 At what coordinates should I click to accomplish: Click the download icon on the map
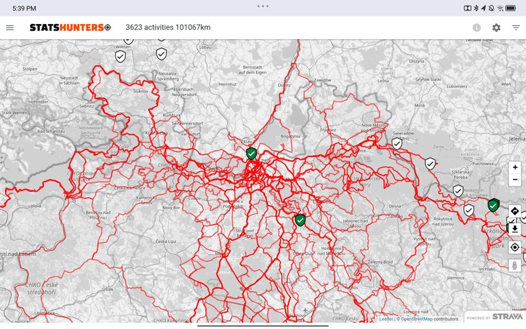[515, 228]
